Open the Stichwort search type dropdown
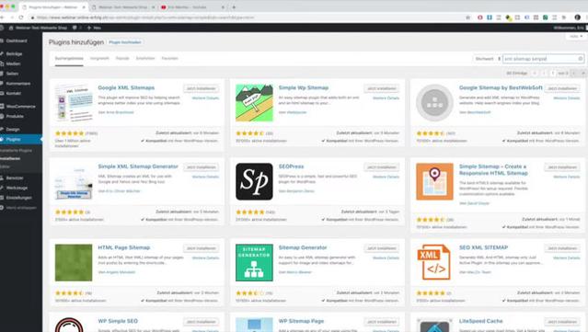This screenshot has height=332, width=588. (x=487, y=59)
